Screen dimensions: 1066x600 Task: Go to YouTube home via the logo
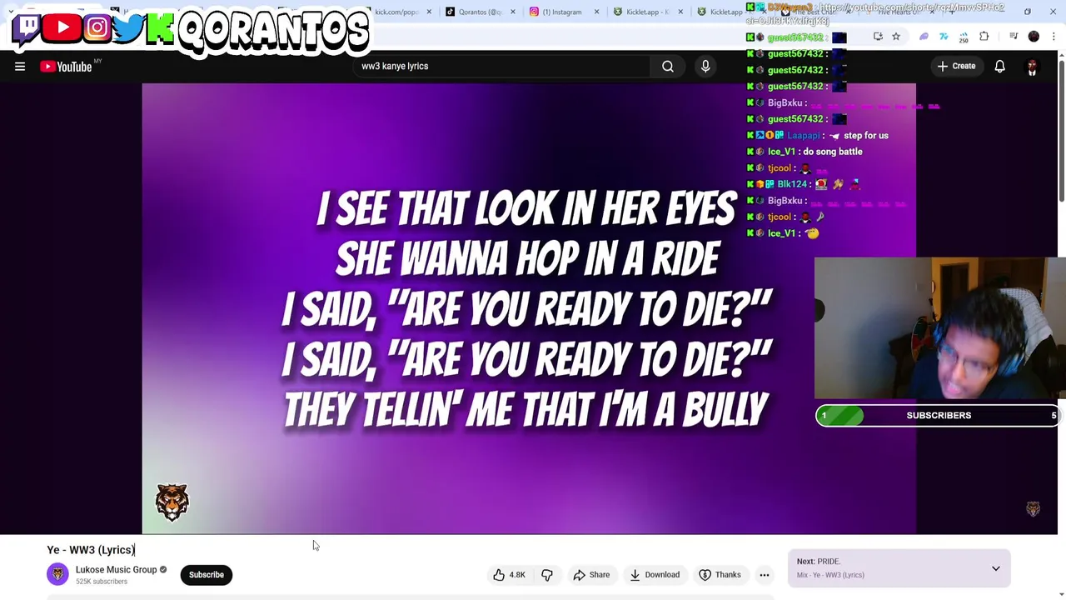pyautogui.click(x=66, y=67)
